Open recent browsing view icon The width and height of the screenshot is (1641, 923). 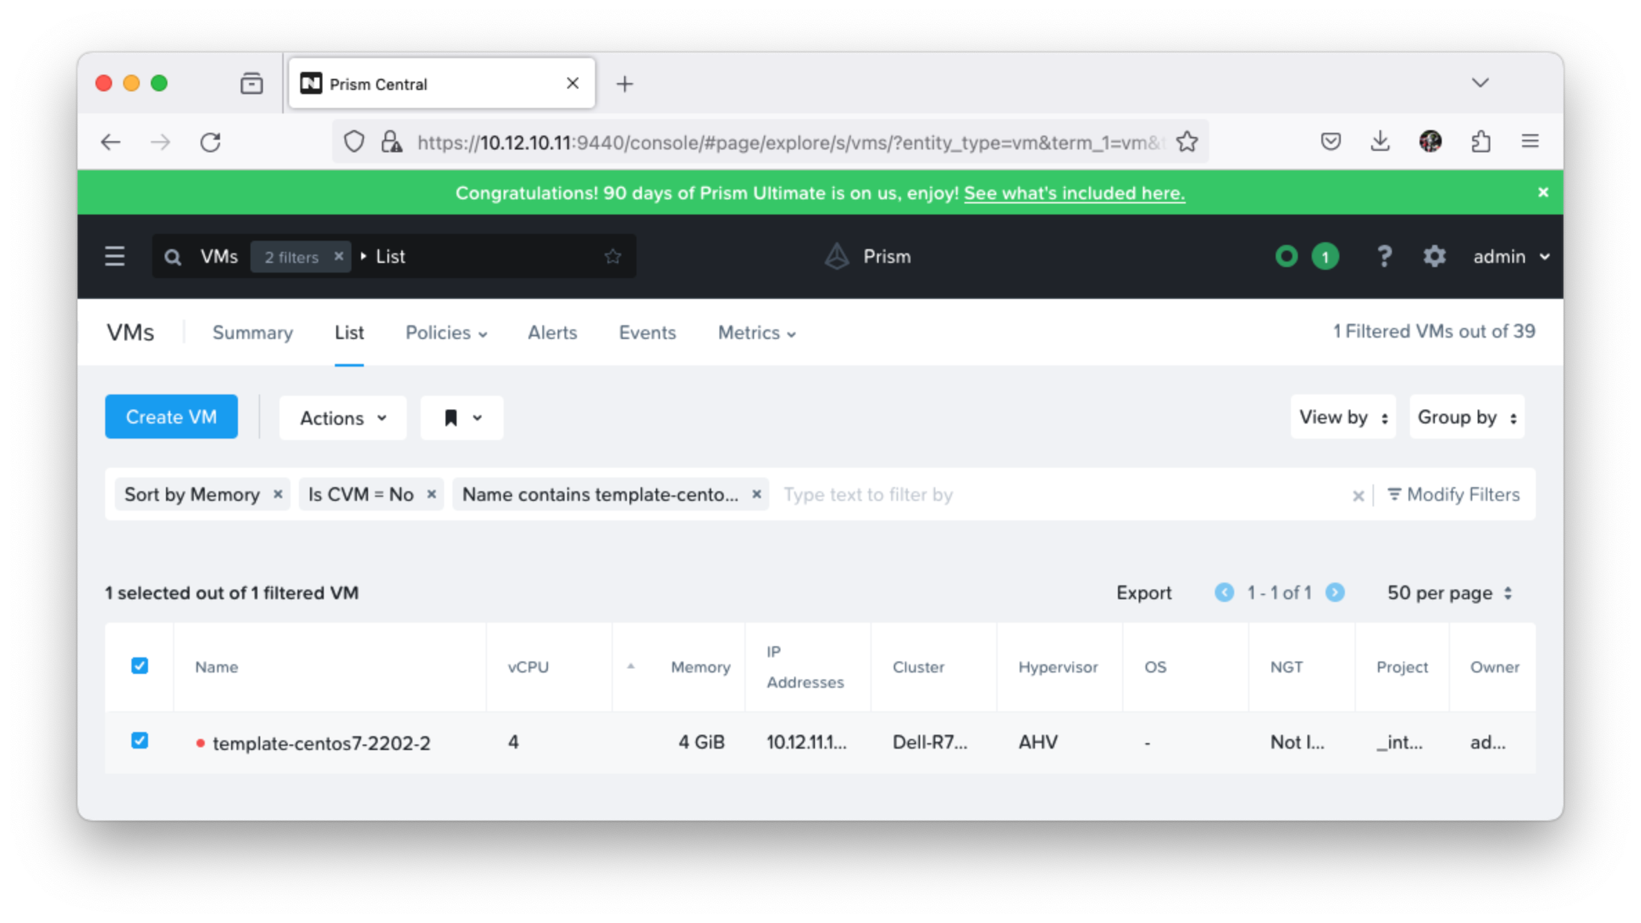pos(251,84)
